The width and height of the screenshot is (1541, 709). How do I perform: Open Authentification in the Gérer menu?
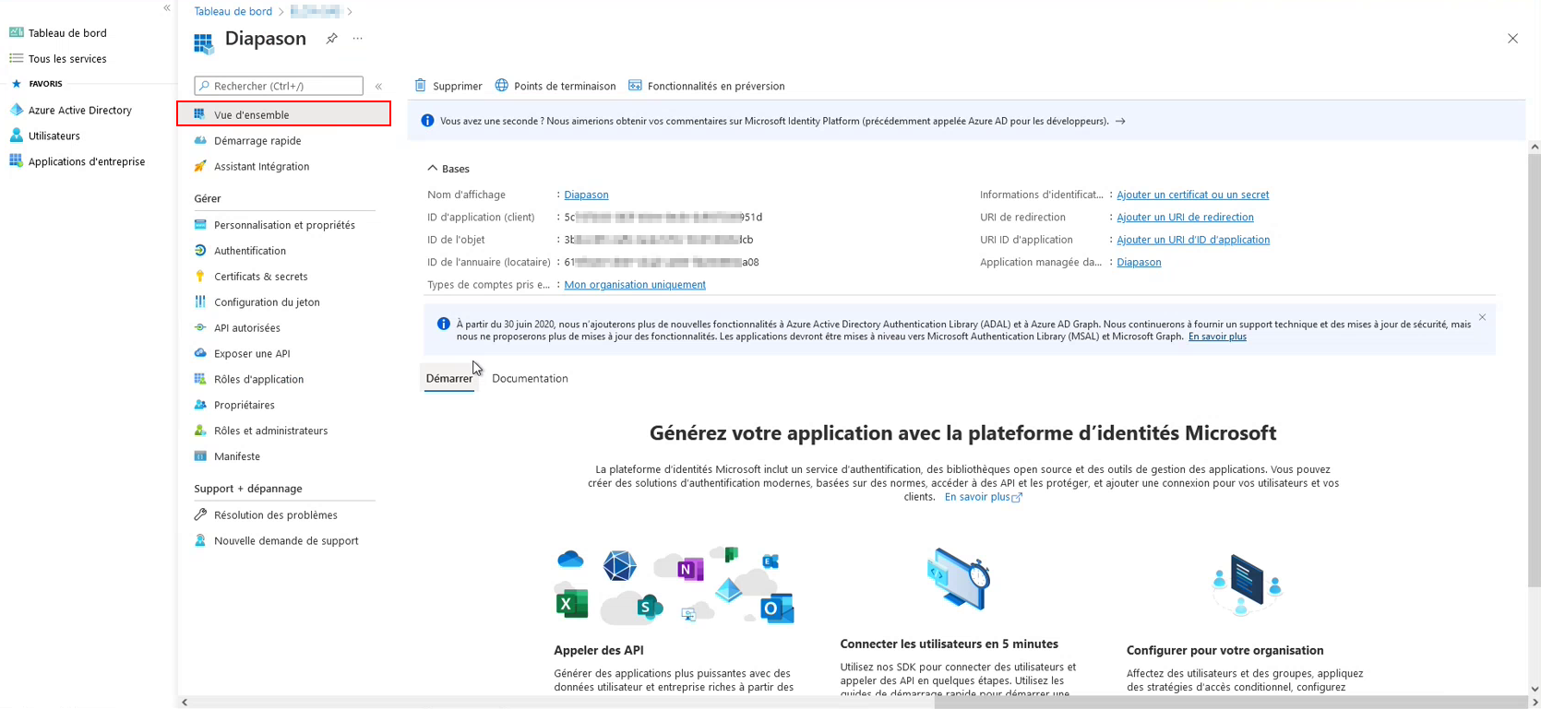pyautogui.click(x=249, y=251)
